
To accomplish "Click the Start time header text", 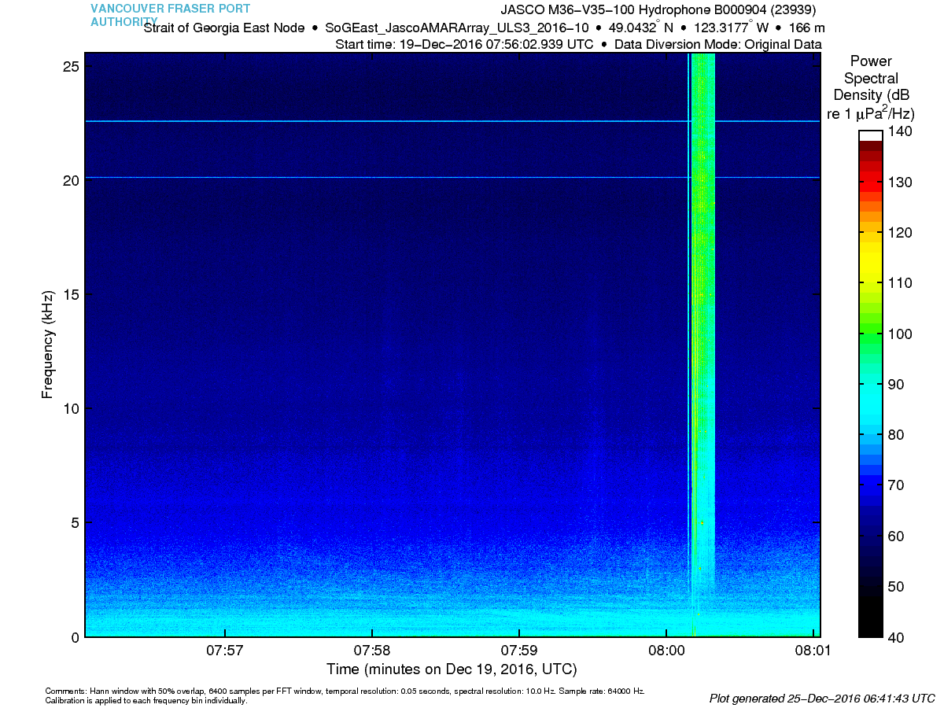I will 464,44.
